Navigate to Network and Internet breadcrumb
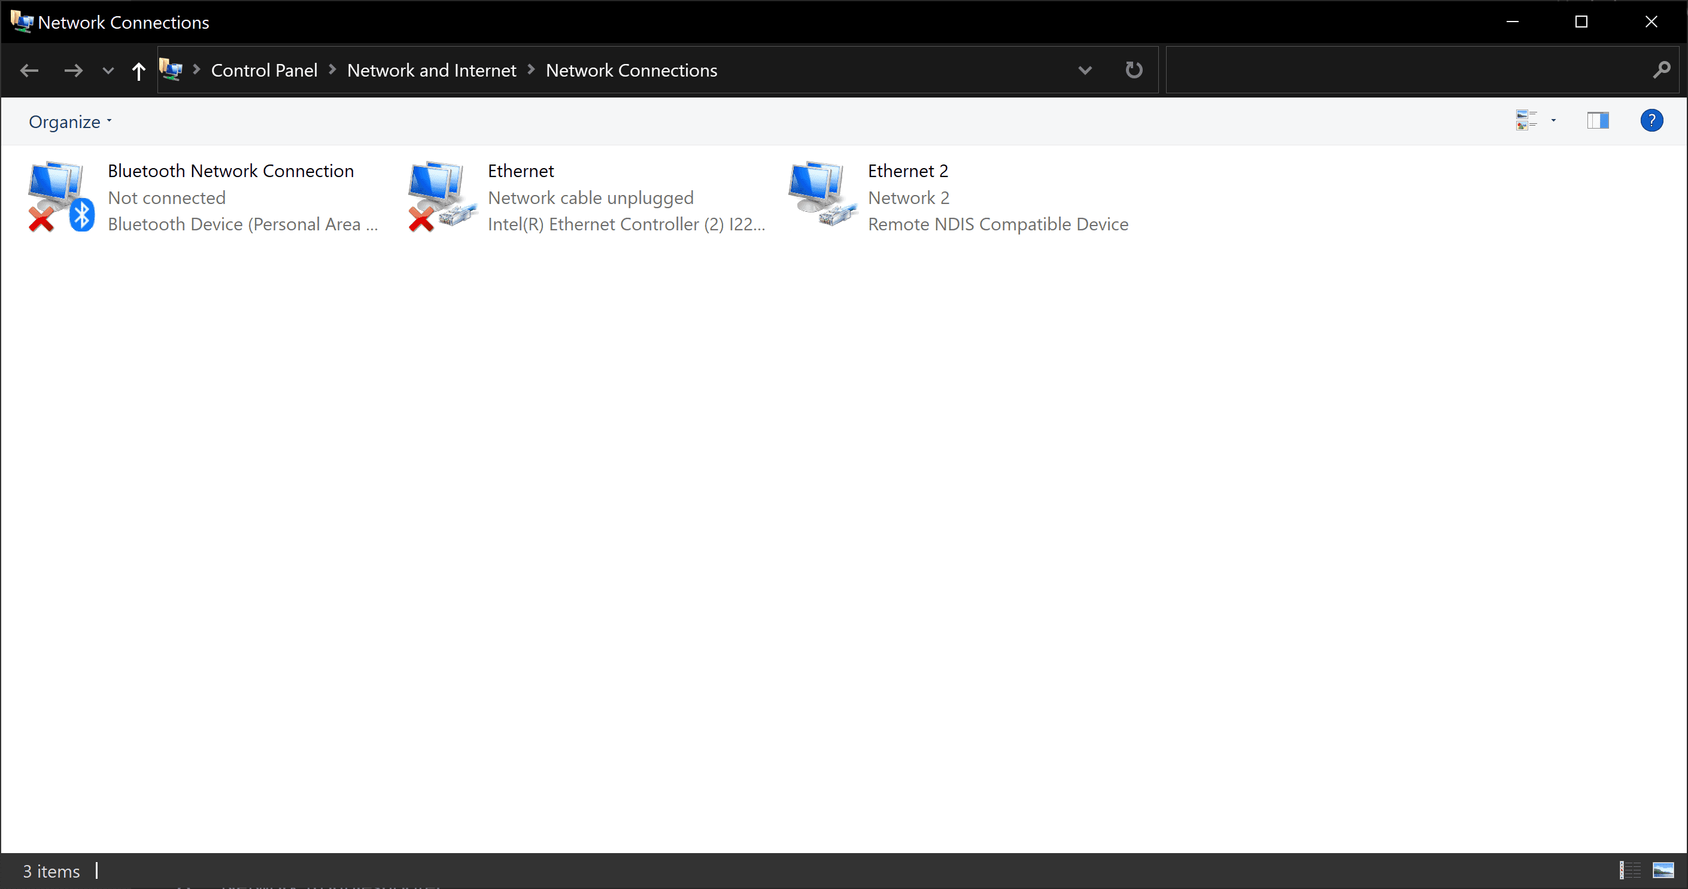This screenshot has width=1688, height=889. (x=432, y=70)
